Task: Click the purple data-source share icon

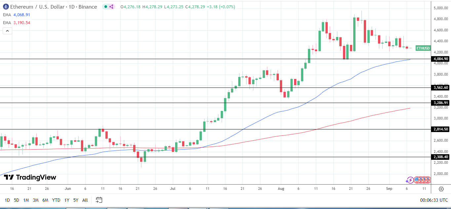Action: point(111,7)
